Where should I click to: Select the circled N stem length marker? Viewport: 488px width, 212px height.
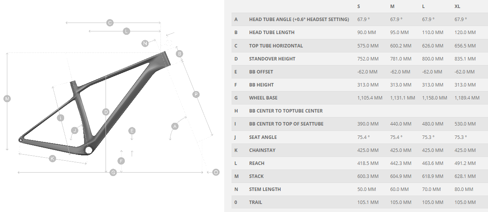click(145, 43)
